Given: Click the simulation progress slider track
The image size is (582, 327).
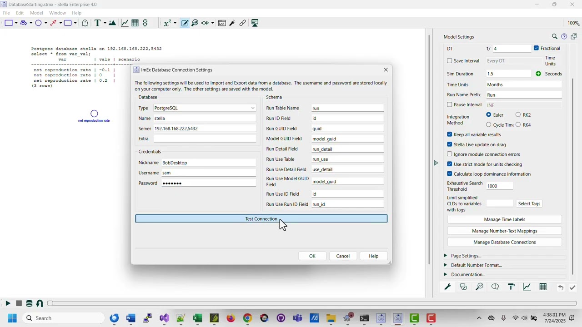Looking at the screenshot, I should (312, 303).
